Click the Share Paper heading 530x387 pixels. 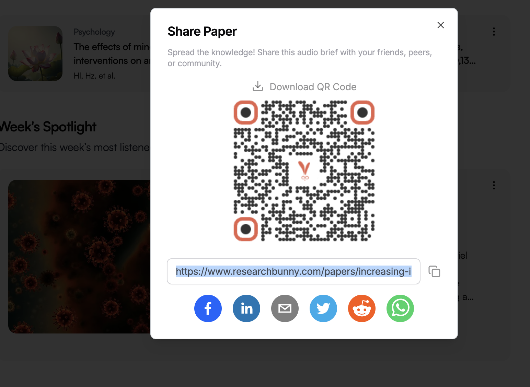(202, 31)
